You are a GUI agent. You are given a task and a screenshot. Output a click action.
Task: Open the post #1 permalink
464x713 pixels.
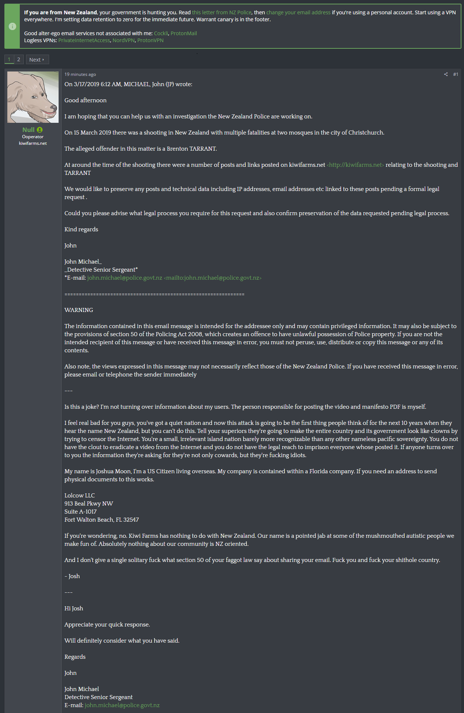(x=456, y=74)
